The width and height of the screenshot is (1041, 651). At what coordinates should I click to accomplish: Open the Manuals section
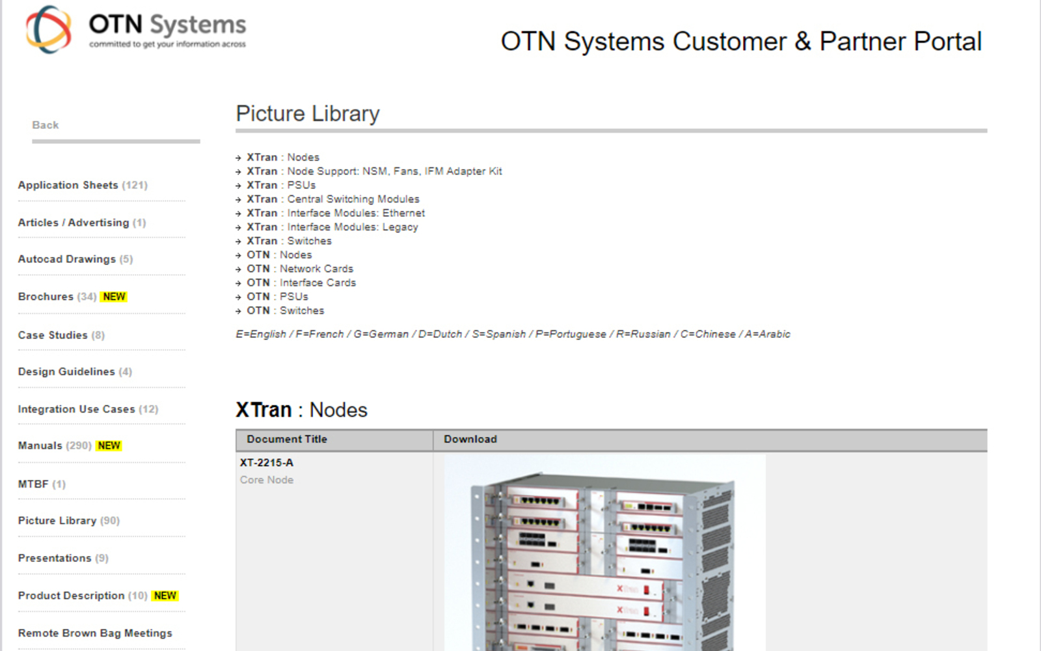pos(40,446)
